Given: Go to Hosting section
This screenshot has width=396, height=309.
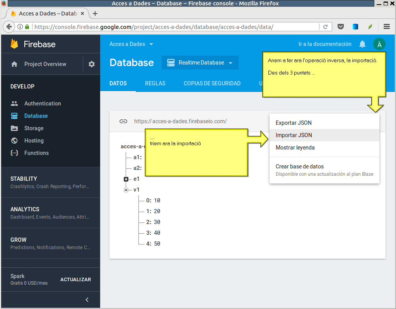Looking at the screenshot, I should tap(34, 141).
